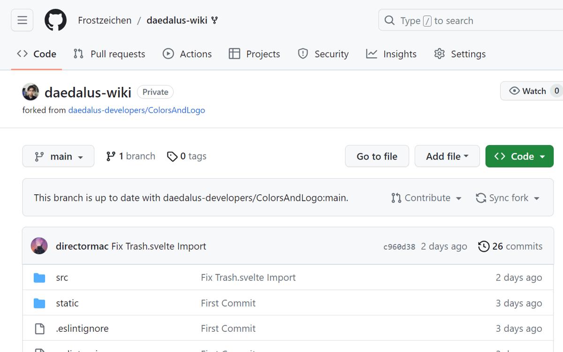
Task: Toggle Watch for this repository
Action: [x=528, y=91]
